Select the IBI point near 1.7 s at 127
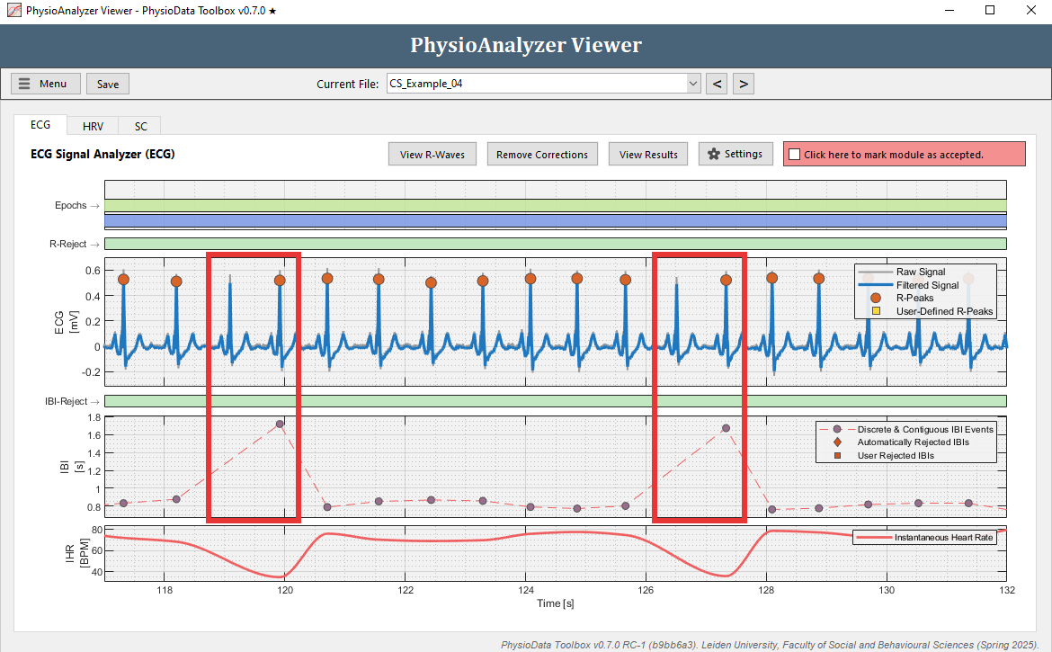1052x652 pixels. (x=726, y=428)
